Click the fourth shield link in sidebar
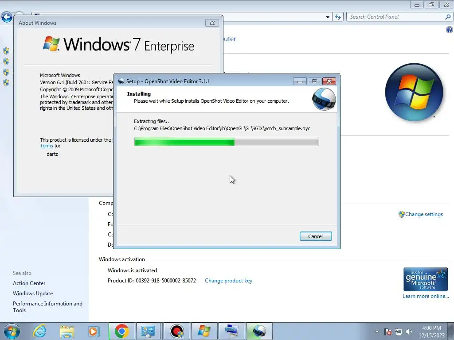This screenshot has height=340, width=454. tap(6, 83)
